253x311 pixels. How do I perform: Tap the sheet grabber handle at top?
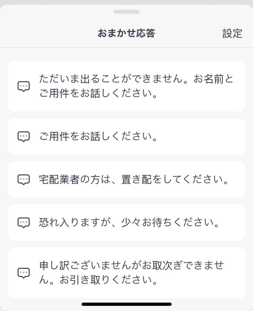coord(126,12)
